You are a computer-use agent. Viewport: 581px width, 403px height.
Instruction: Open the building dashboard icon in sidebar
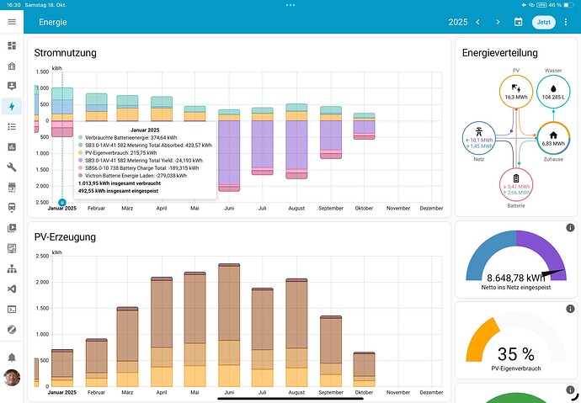(x=12, y=66)
